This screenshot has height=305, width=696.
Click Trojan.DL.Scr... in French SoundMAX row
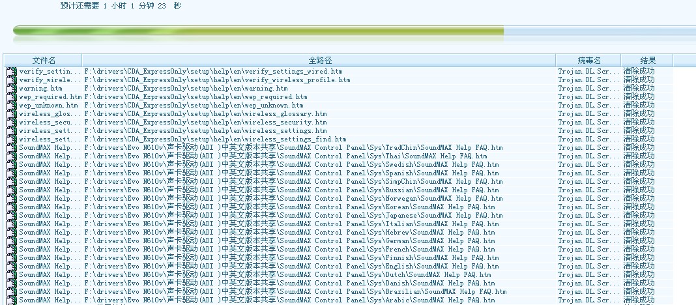coord(588,249)
